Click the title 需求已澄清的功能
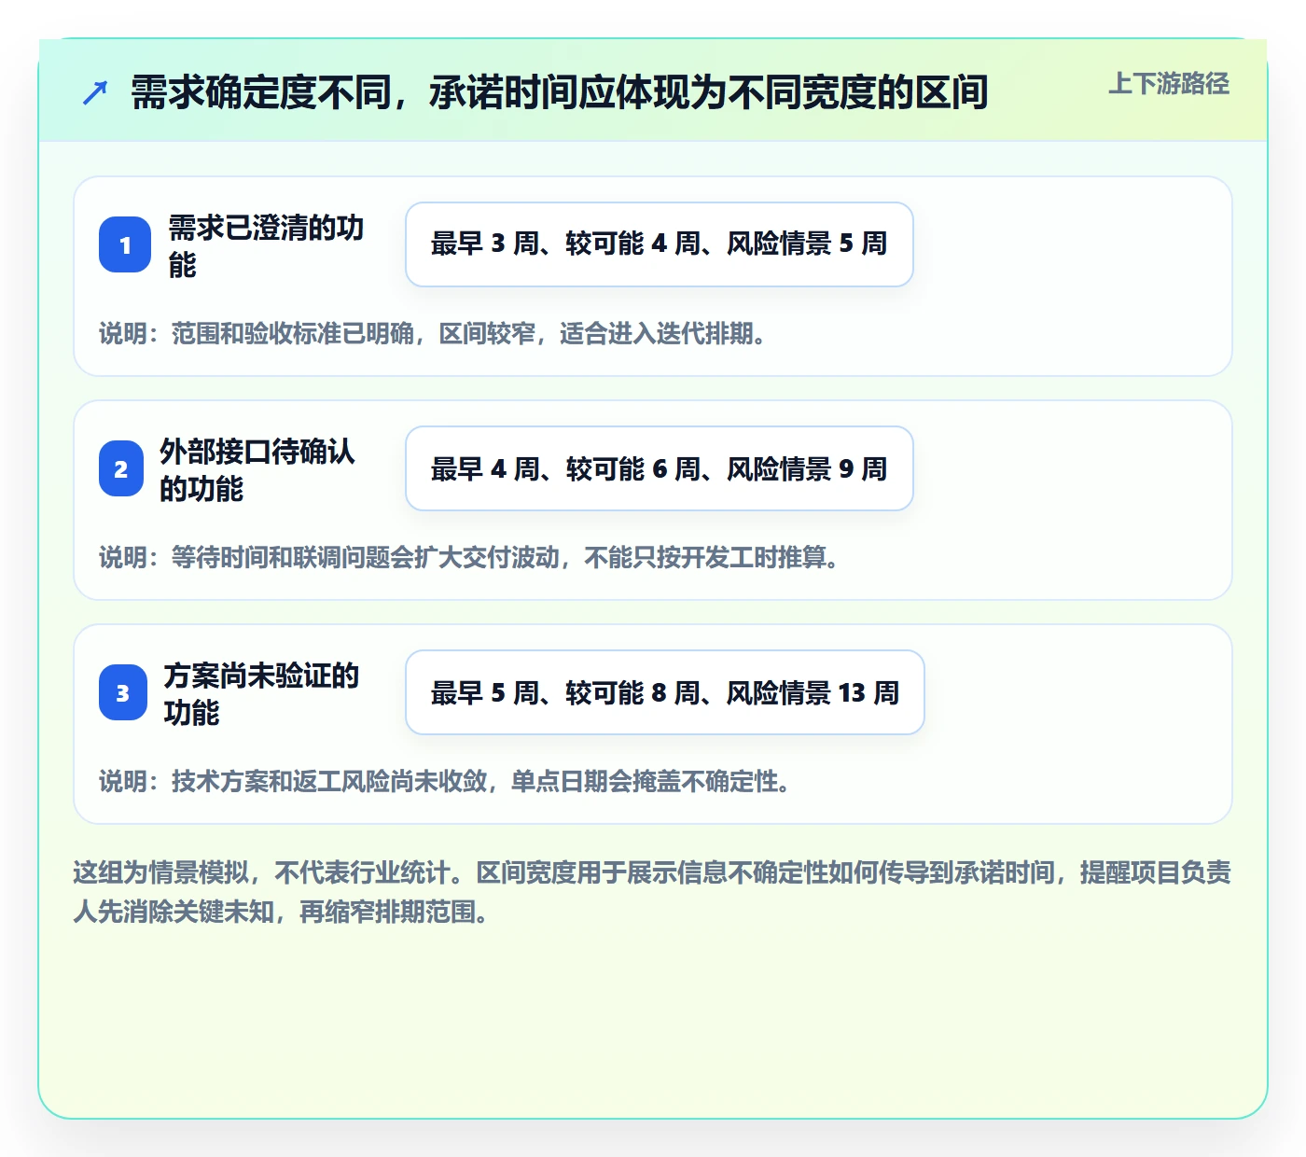 266,245
